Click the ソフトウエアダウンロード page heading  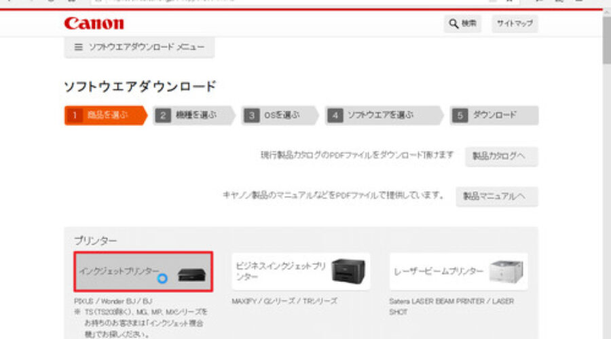140,86
